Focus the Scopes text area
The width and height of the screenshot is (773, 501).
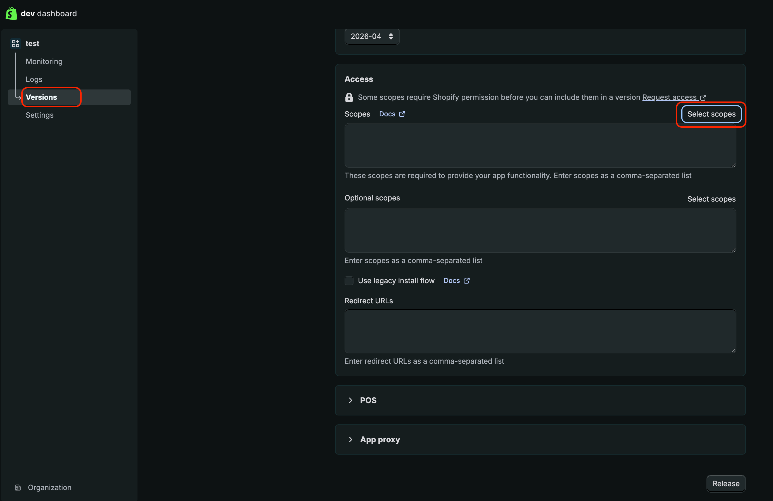click(540, 146)
